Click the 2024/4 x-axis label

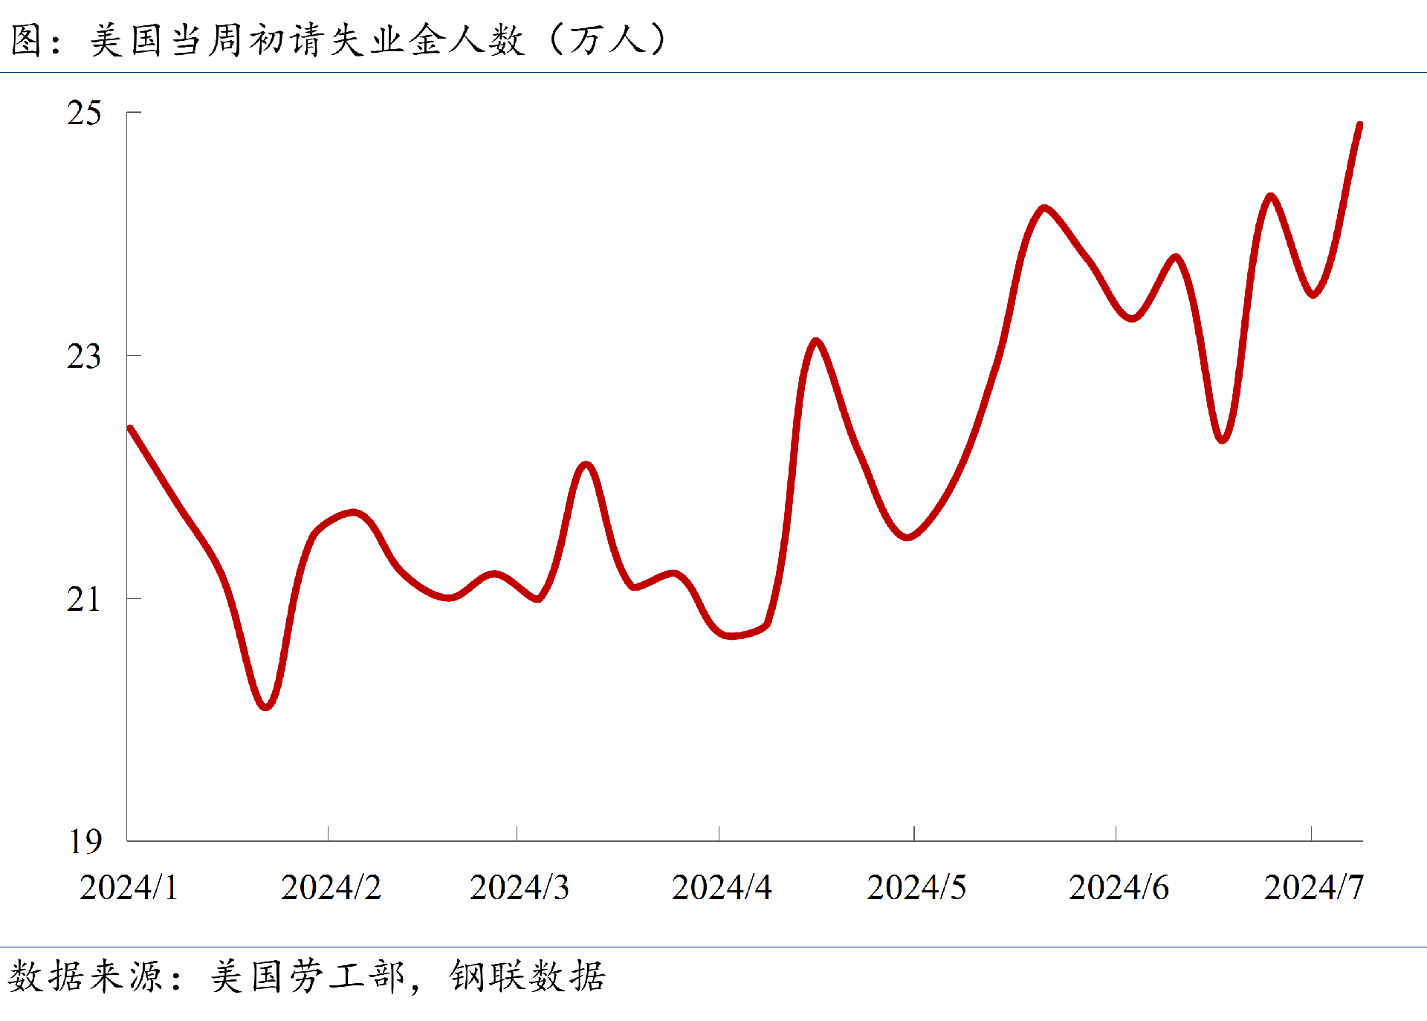tap(722, 887)
